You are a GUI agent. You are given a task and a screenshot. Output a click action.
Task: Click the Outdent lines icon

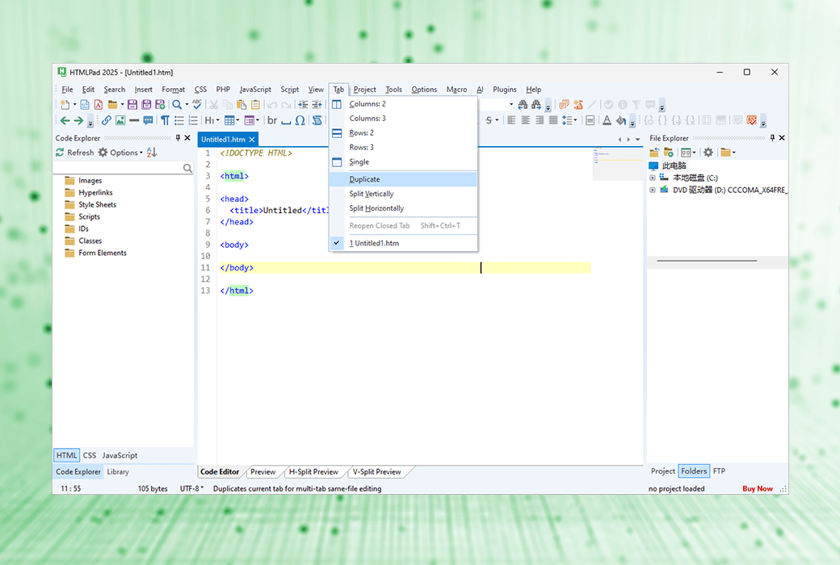pos(317,104)
